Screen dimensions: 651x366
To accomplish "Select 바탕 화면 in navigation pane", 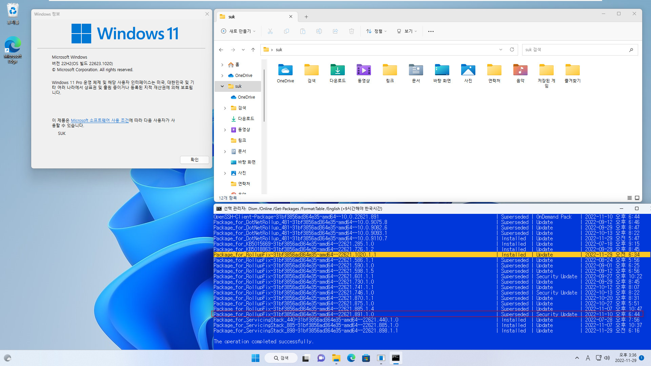I will 243,162.
